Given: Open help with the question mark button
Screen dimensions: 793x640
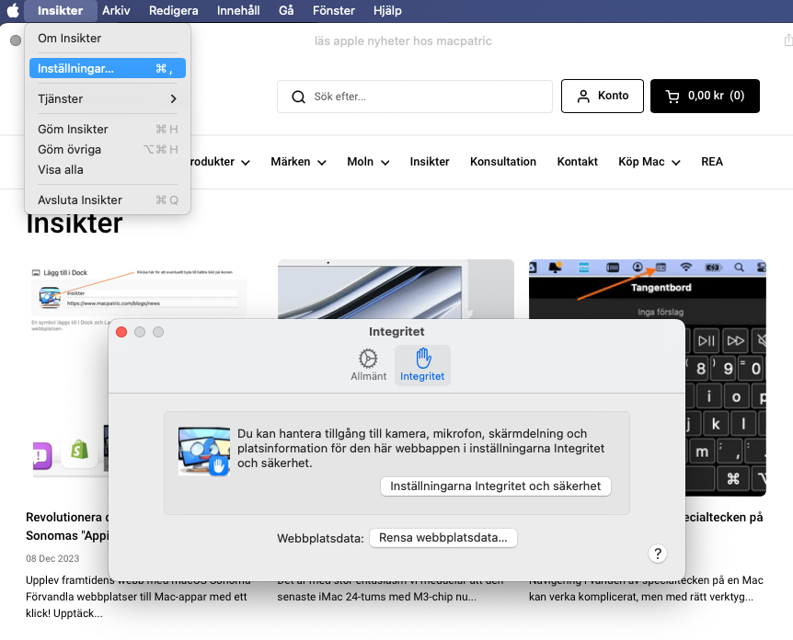Looking at the screenshot, I should (x=658, y=554).
